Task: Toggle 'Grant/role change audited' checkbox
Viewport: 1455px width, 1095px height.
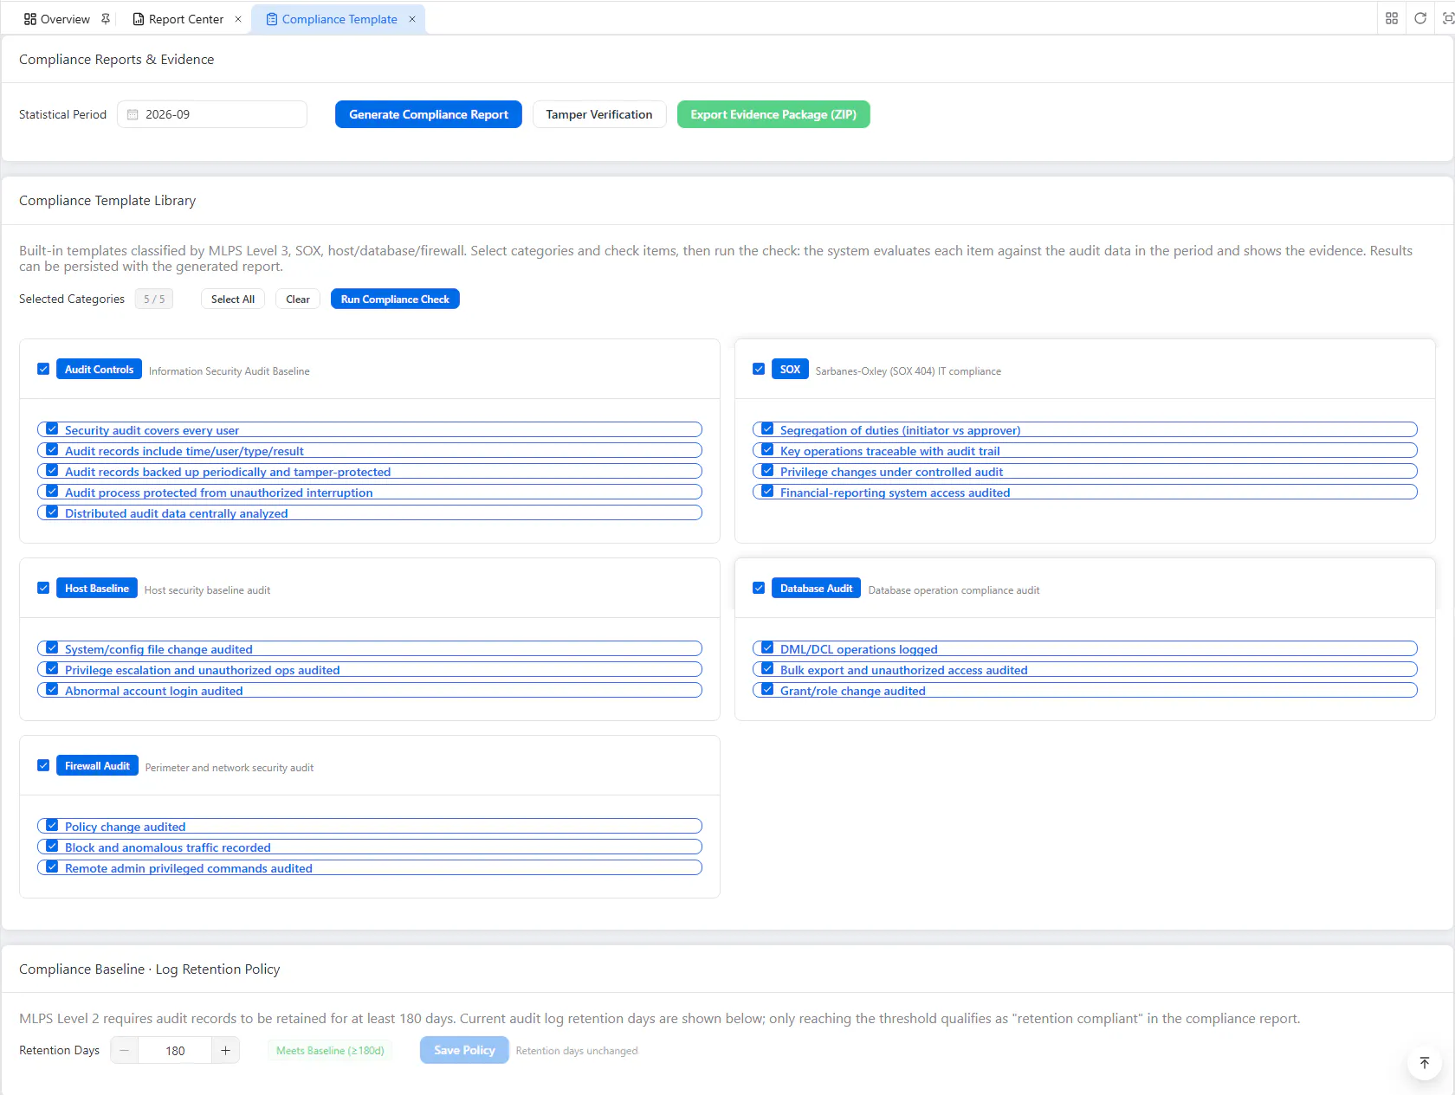Action: click(x=767, y=689)
